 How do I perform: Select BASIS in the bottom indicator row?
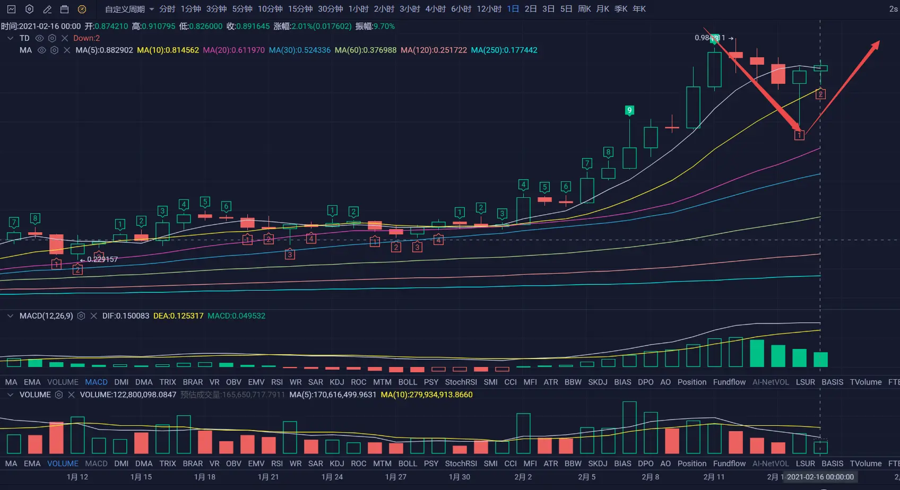click(832, 464)
